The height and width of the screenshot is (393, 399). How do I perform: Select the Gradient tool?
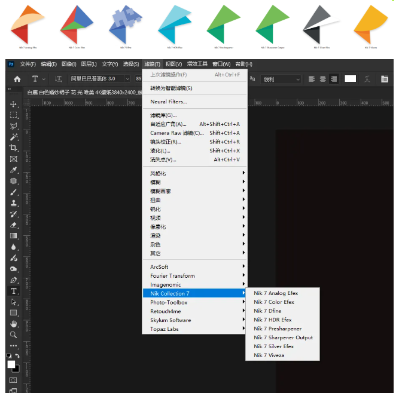pos(14,236)
